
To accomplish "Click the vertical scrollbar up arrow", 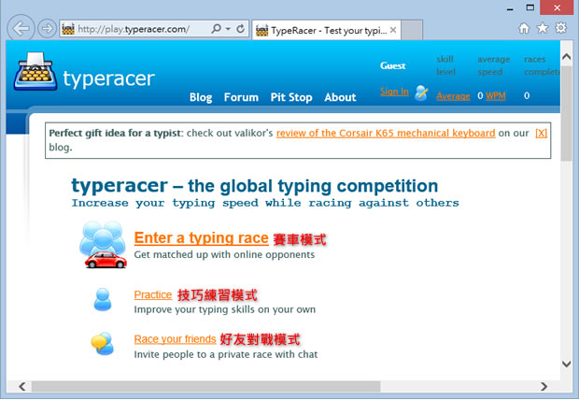I will click(567, 57).
